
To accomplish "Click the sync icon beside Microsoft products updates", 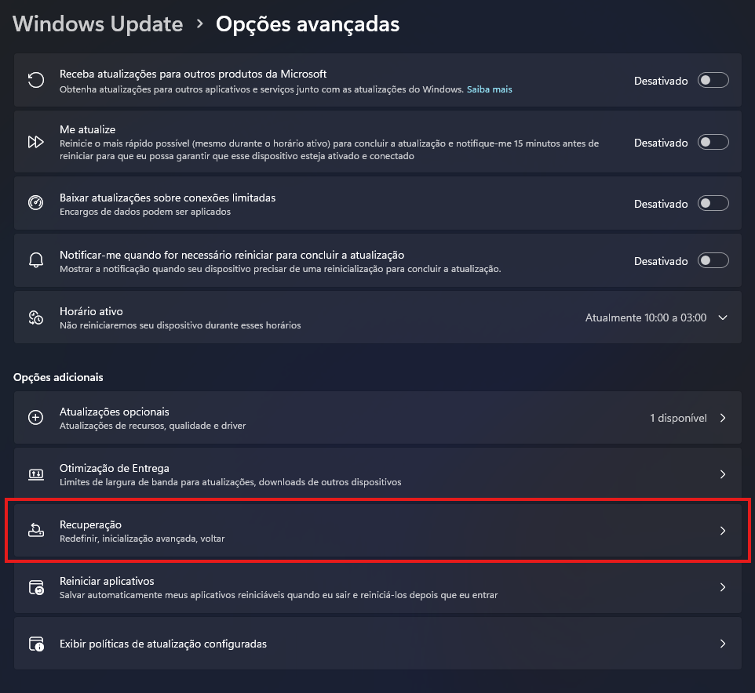I will click(35, 80).
